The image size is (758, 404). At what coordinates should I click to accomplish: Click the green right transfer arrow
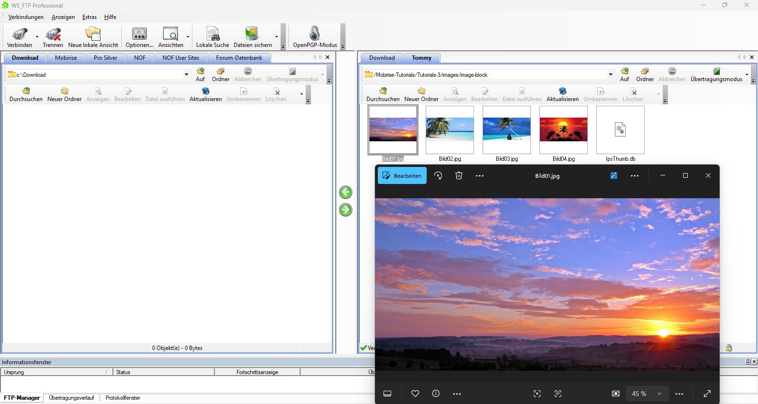(x=346, y=210)
